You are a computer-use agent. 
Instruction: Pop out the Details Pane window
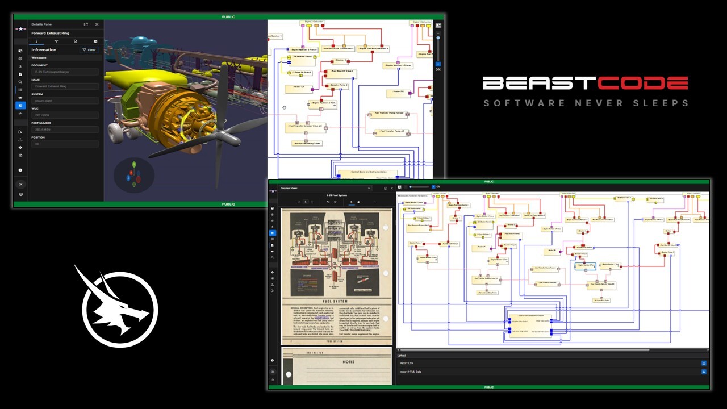[x=86, y=24]
